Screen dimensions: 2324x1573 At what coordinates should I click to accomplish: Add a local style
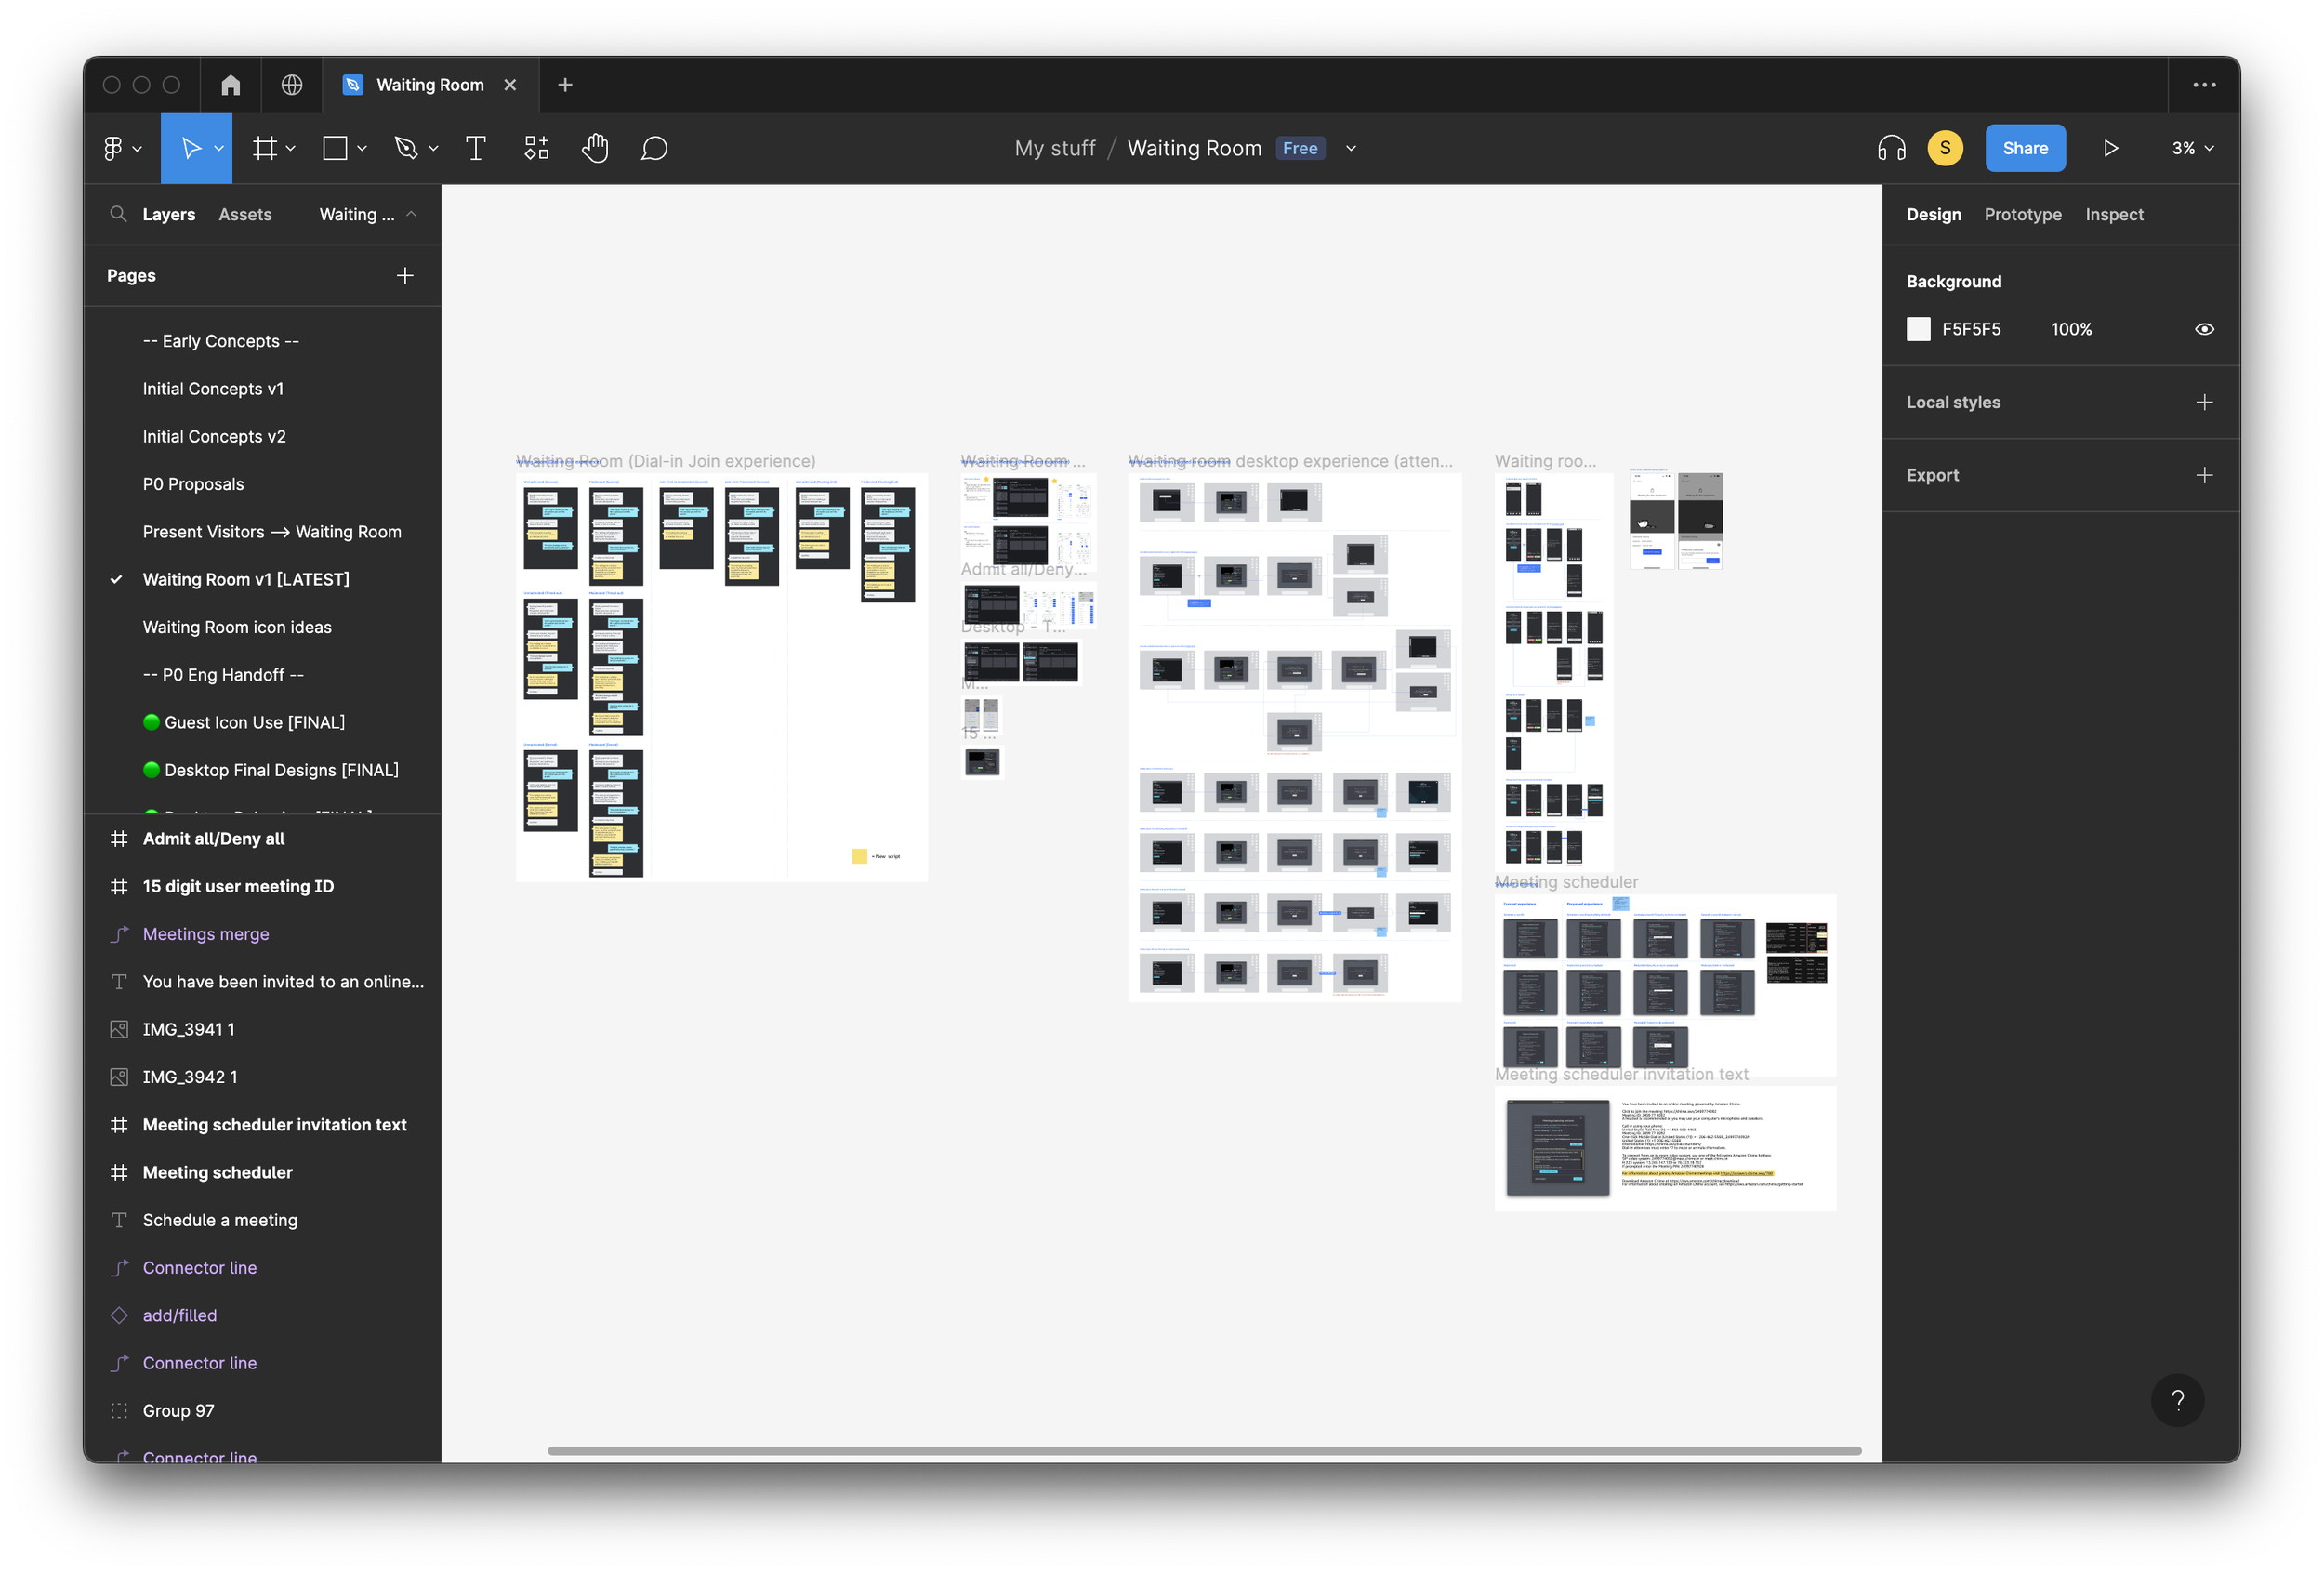[2204, 402]
